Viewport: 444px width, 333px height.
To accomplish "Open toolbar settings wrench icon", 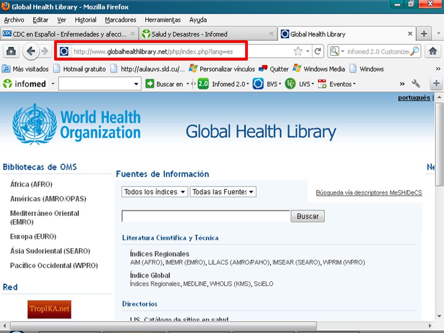I will pos(416,84).
